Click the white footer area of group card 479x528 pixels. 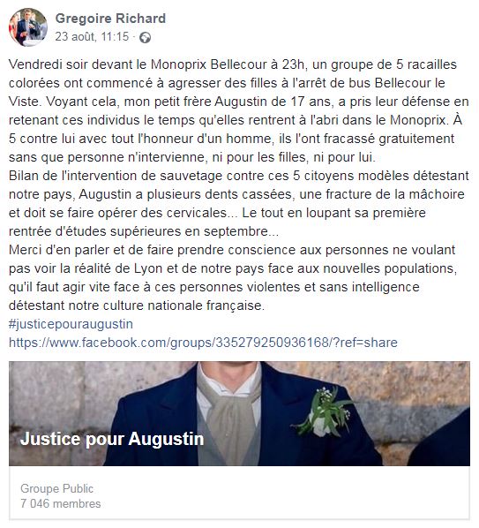click(240, 493)
